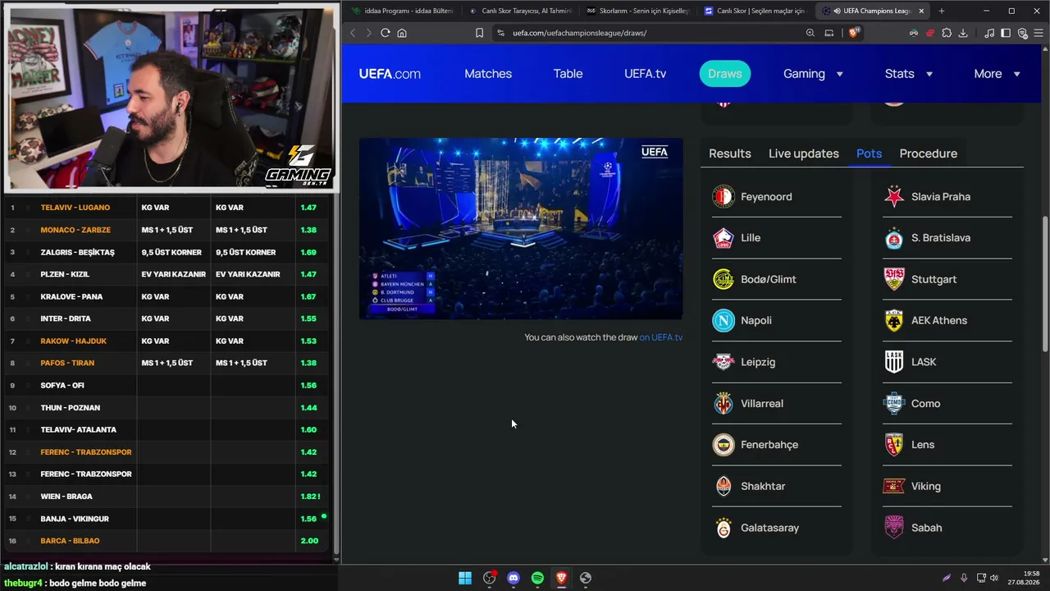Click the 2.00 odds value
1050x591 pixels.
(x=309, y=541)
